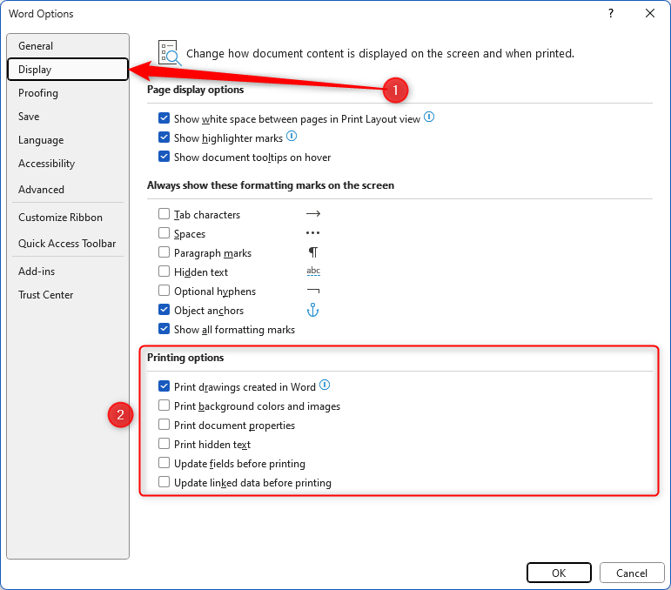Screen dimensions: 671x590
Task: Switch to the Proofing category
Action: click(x=38, y=93)
